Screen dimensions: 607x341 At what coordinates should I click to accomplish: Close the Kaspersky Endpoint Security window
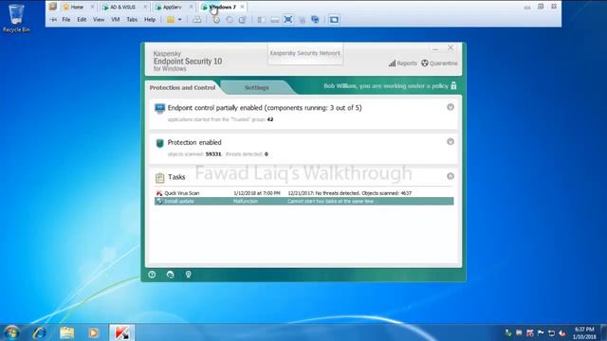[451, 47]
